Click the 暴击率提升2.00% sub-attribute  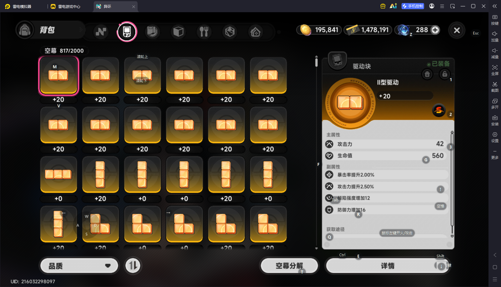387,175
